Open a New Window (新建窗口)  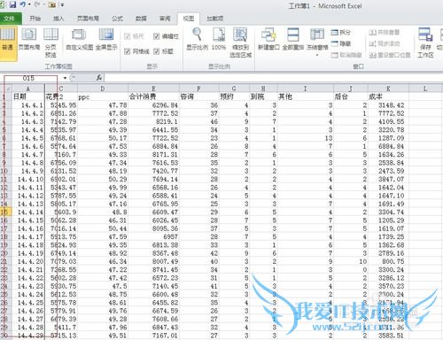click(268, 39)
